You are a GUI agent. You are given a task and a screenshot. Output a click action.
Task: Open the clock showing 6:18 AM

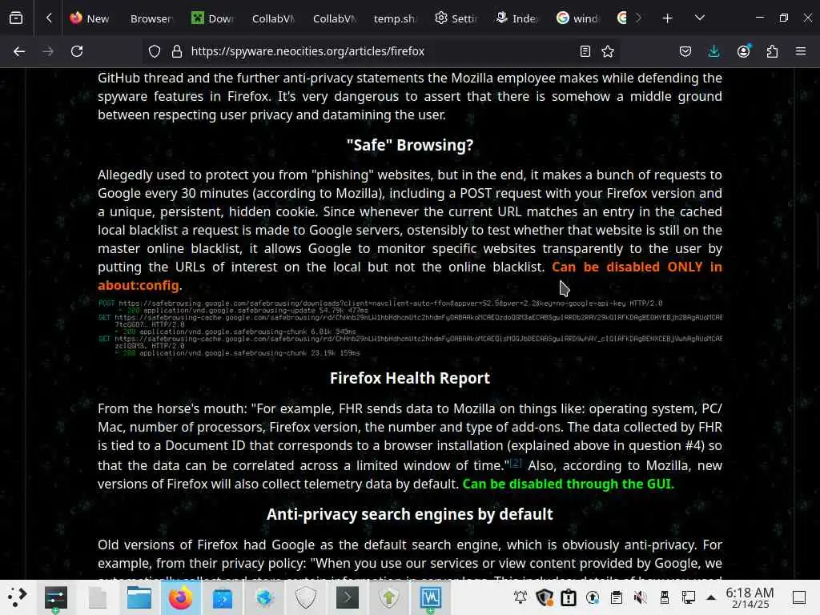click(750, 597)
